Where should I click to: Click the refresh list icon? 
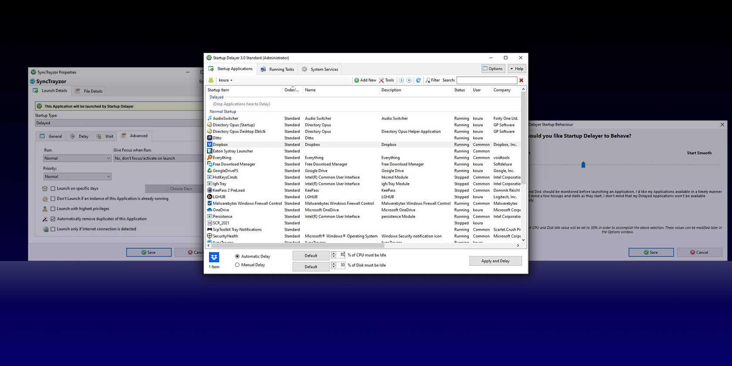pyautogui.click(x=418, y=80)
